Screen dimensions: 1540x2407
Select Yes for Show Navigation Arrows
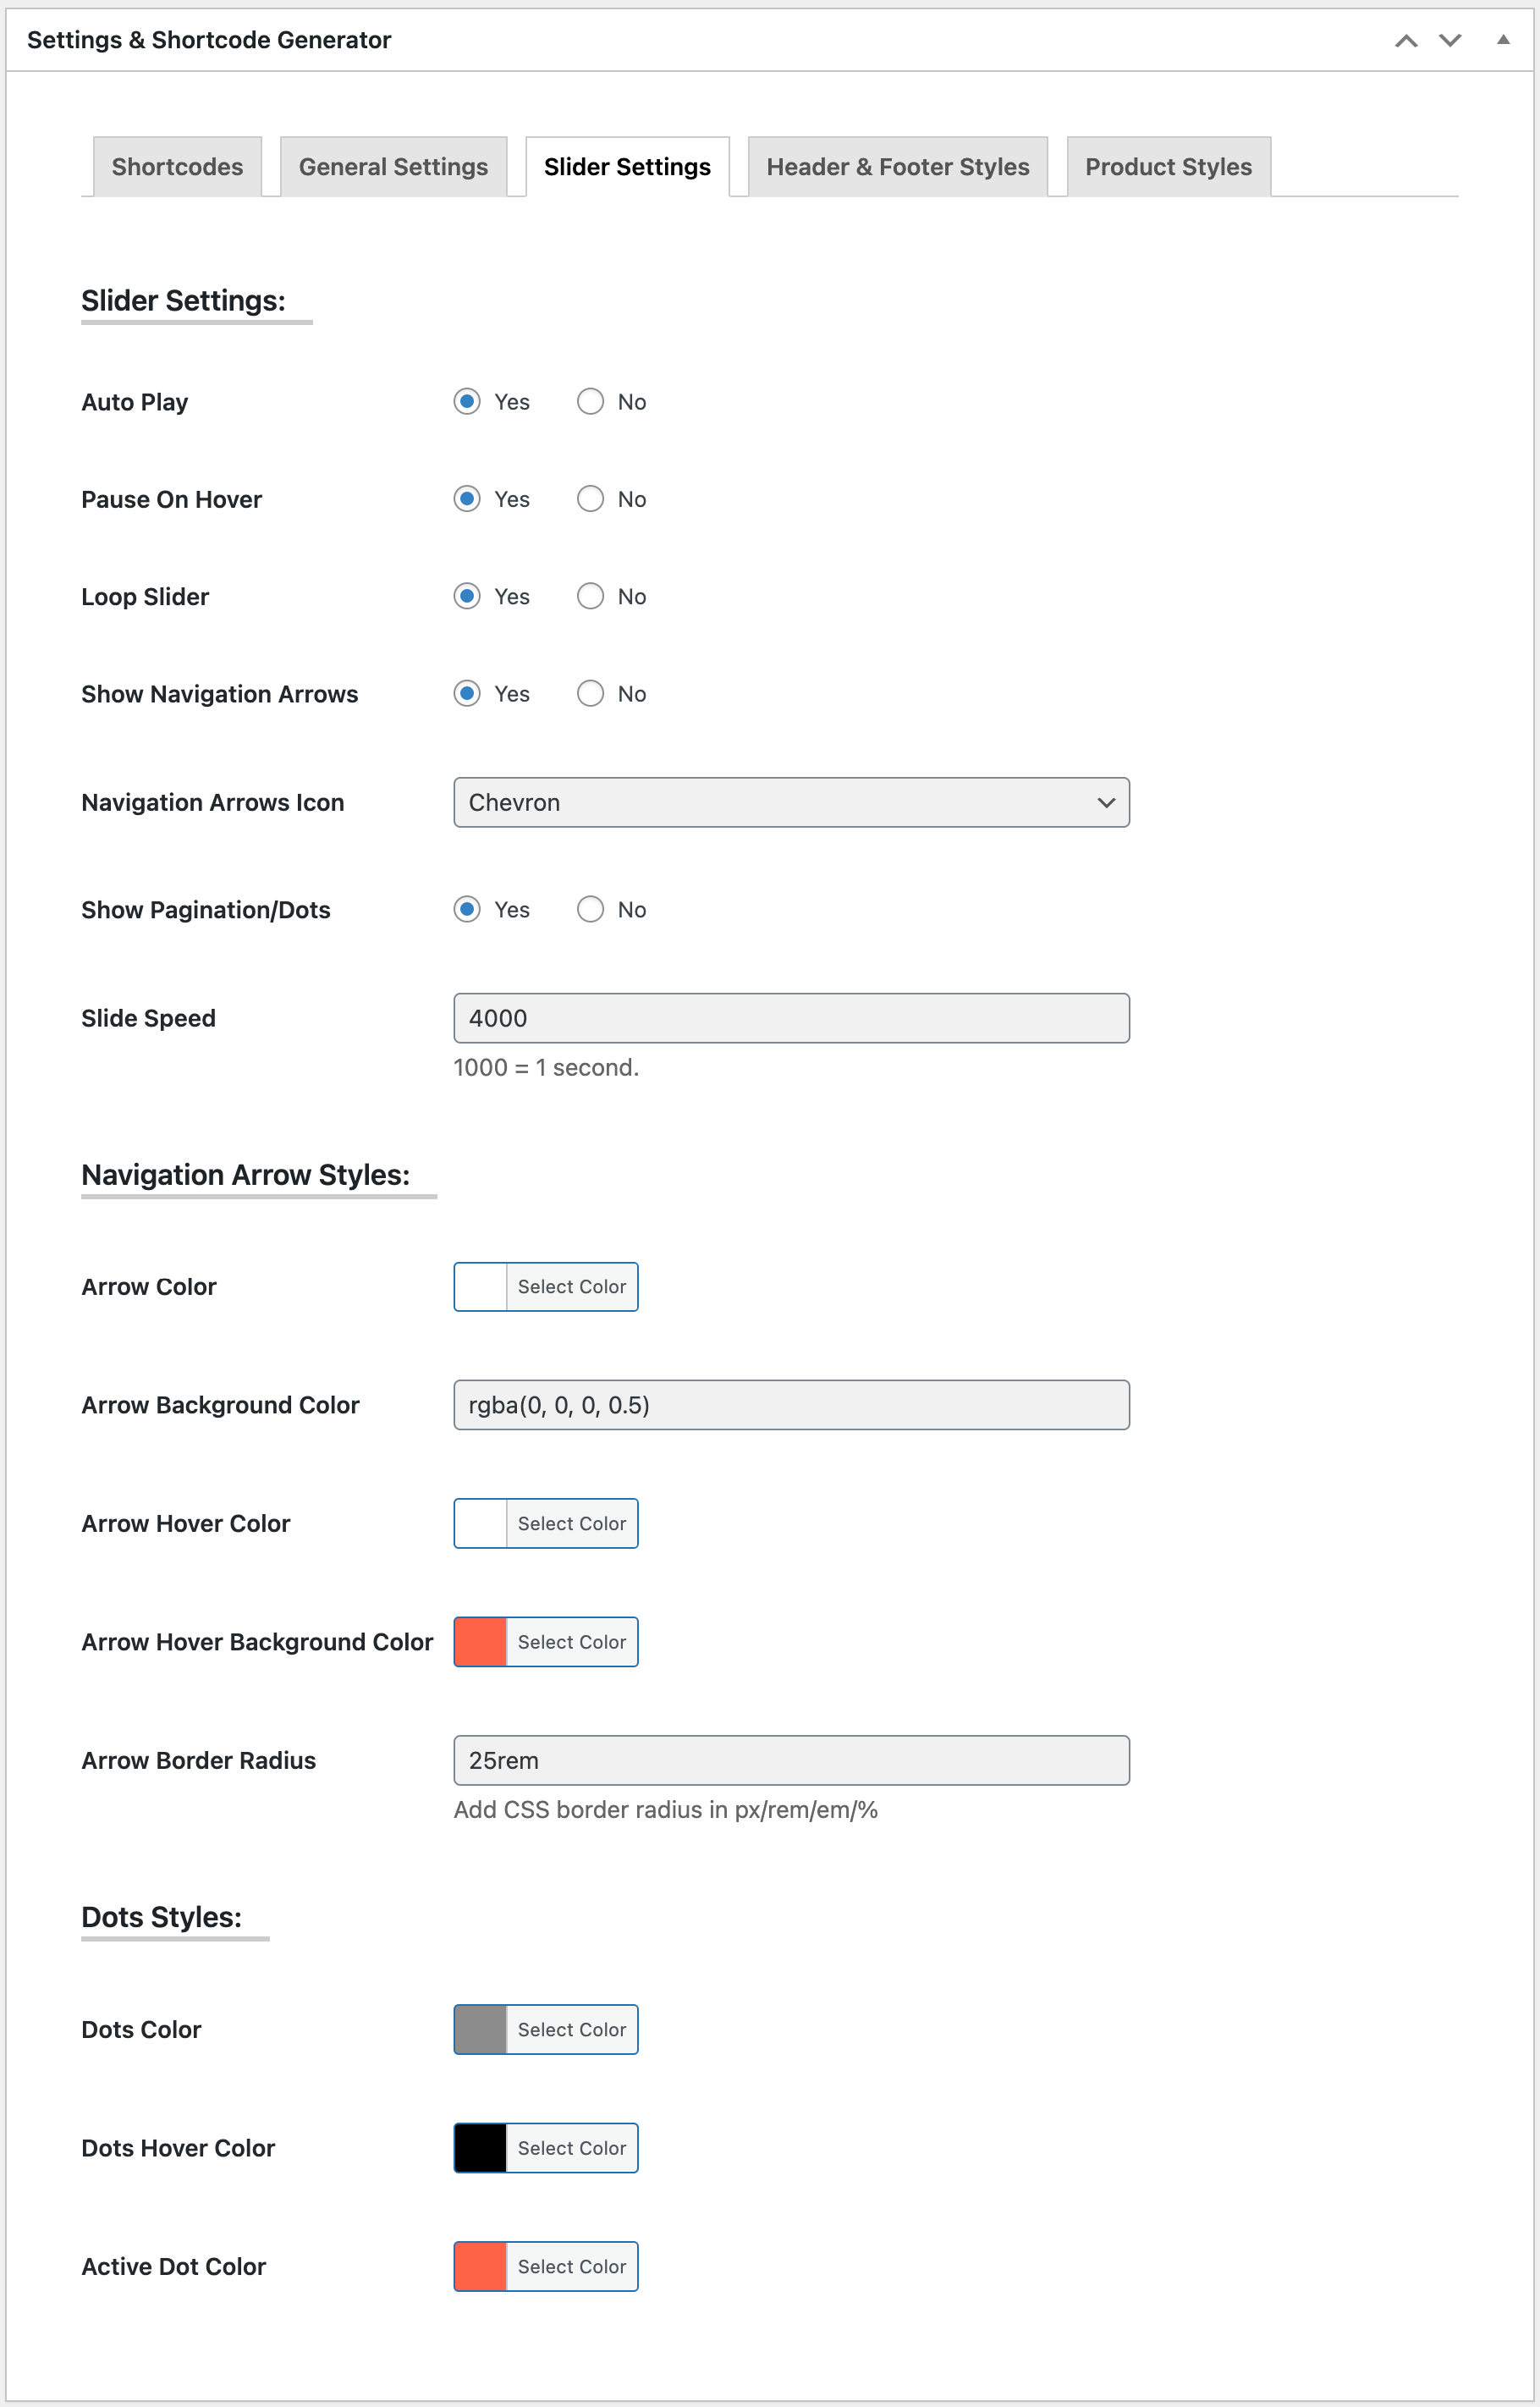[467, 694]
